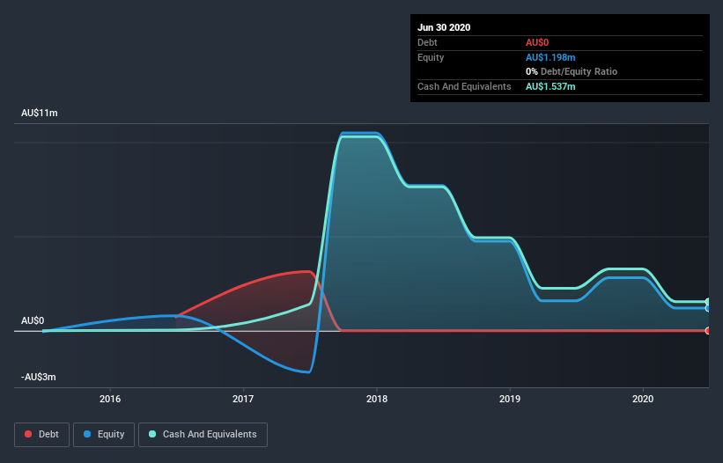The width and height of the screenshot is (723, 463).
Task: Click the 0% Debt/Equity Ratio text
Action: pyautogui.click(x=572, y=71)
